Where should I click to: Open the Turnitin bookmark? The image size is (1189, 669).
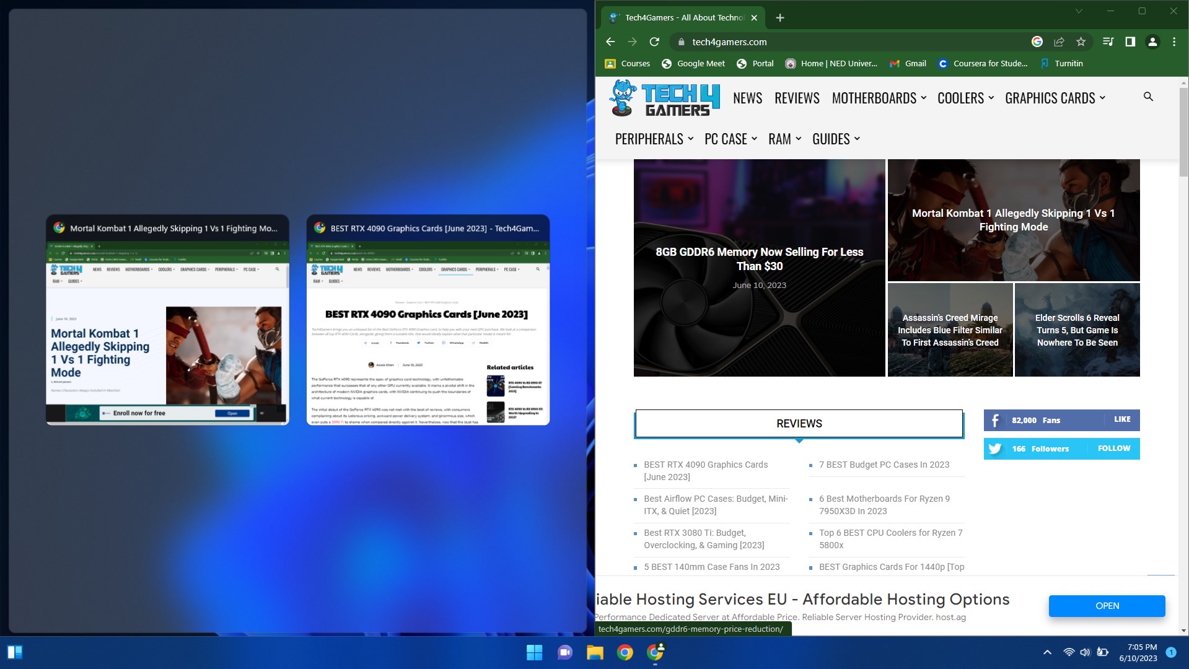(1061, 63)
